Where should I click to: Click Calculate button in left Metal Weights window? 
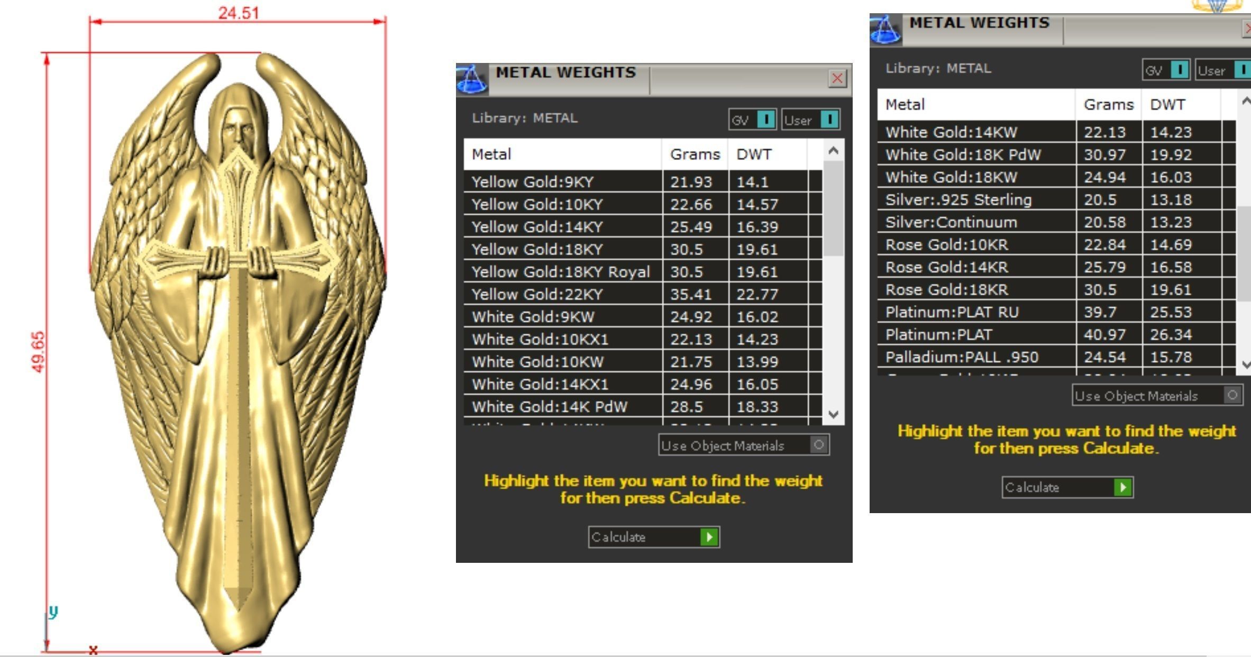(654, 537)
